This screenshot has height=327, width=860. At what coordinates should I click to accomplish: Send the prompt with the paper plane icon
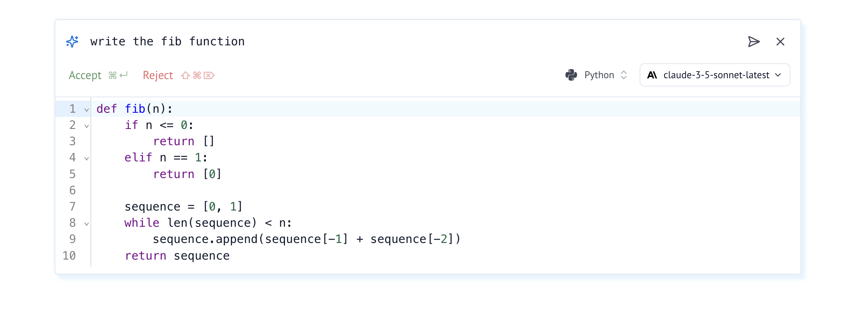(753, 42)
